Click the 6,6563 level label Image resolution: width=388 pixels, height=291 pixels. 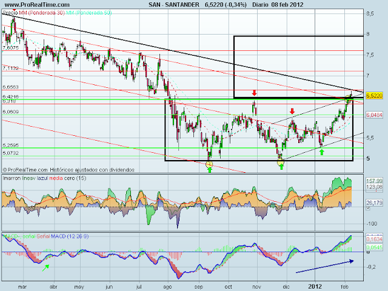pos(11,87)
